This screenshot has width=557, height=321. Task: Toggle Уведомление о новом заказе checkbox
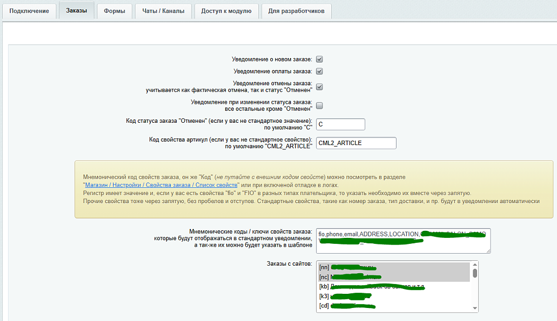coord(319,59)
